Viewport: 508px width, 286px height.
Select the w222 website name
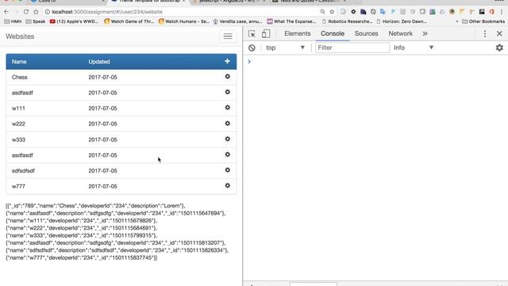tap(18, 124)
